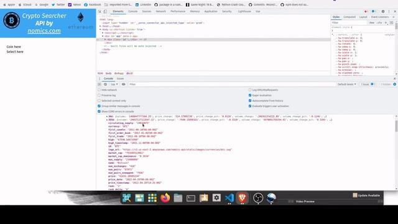The width and height of the screenshot is (398, 224).
Task: Open Firefox from the dock
Action: (x=165, y=198)
